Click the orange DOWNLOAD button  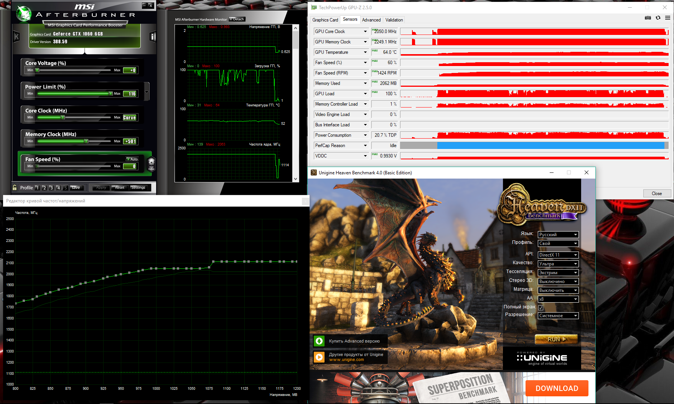[x=557, y=388]
